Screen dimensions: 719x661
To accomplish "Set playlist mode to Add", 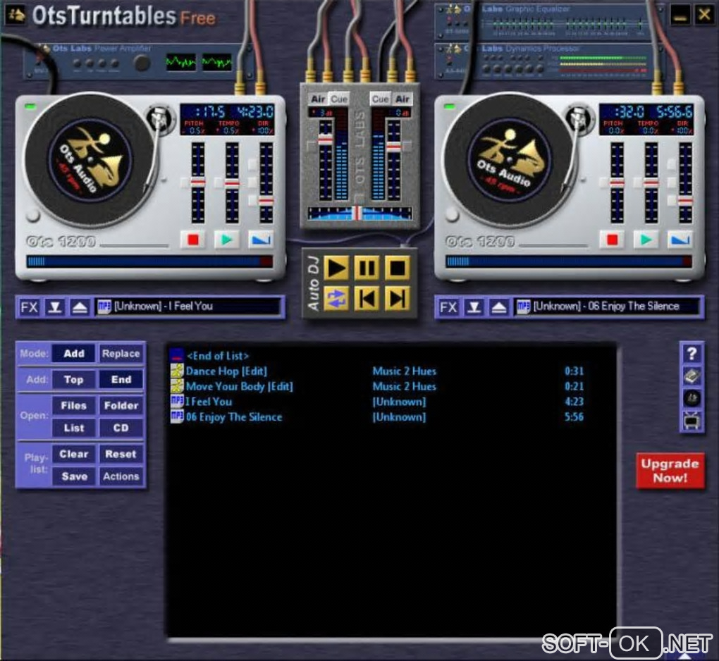I will [x=74, y=354].
